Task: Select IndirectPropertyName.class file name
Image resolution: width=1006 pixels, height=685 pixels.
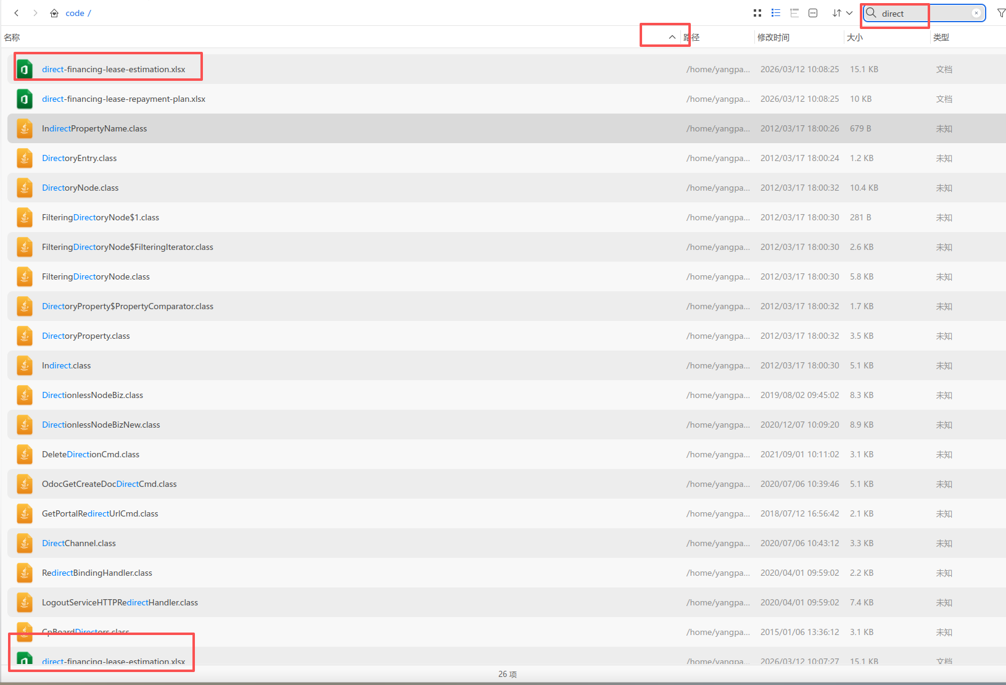Action: click(94, 128)
